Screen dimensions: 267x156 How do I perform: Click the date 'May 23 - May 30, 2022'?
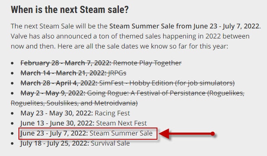pyautogui.click(x=57, y=113)
